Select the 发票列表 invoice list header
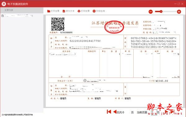This screenshot has width=186, height=117. tap(22, 10)
